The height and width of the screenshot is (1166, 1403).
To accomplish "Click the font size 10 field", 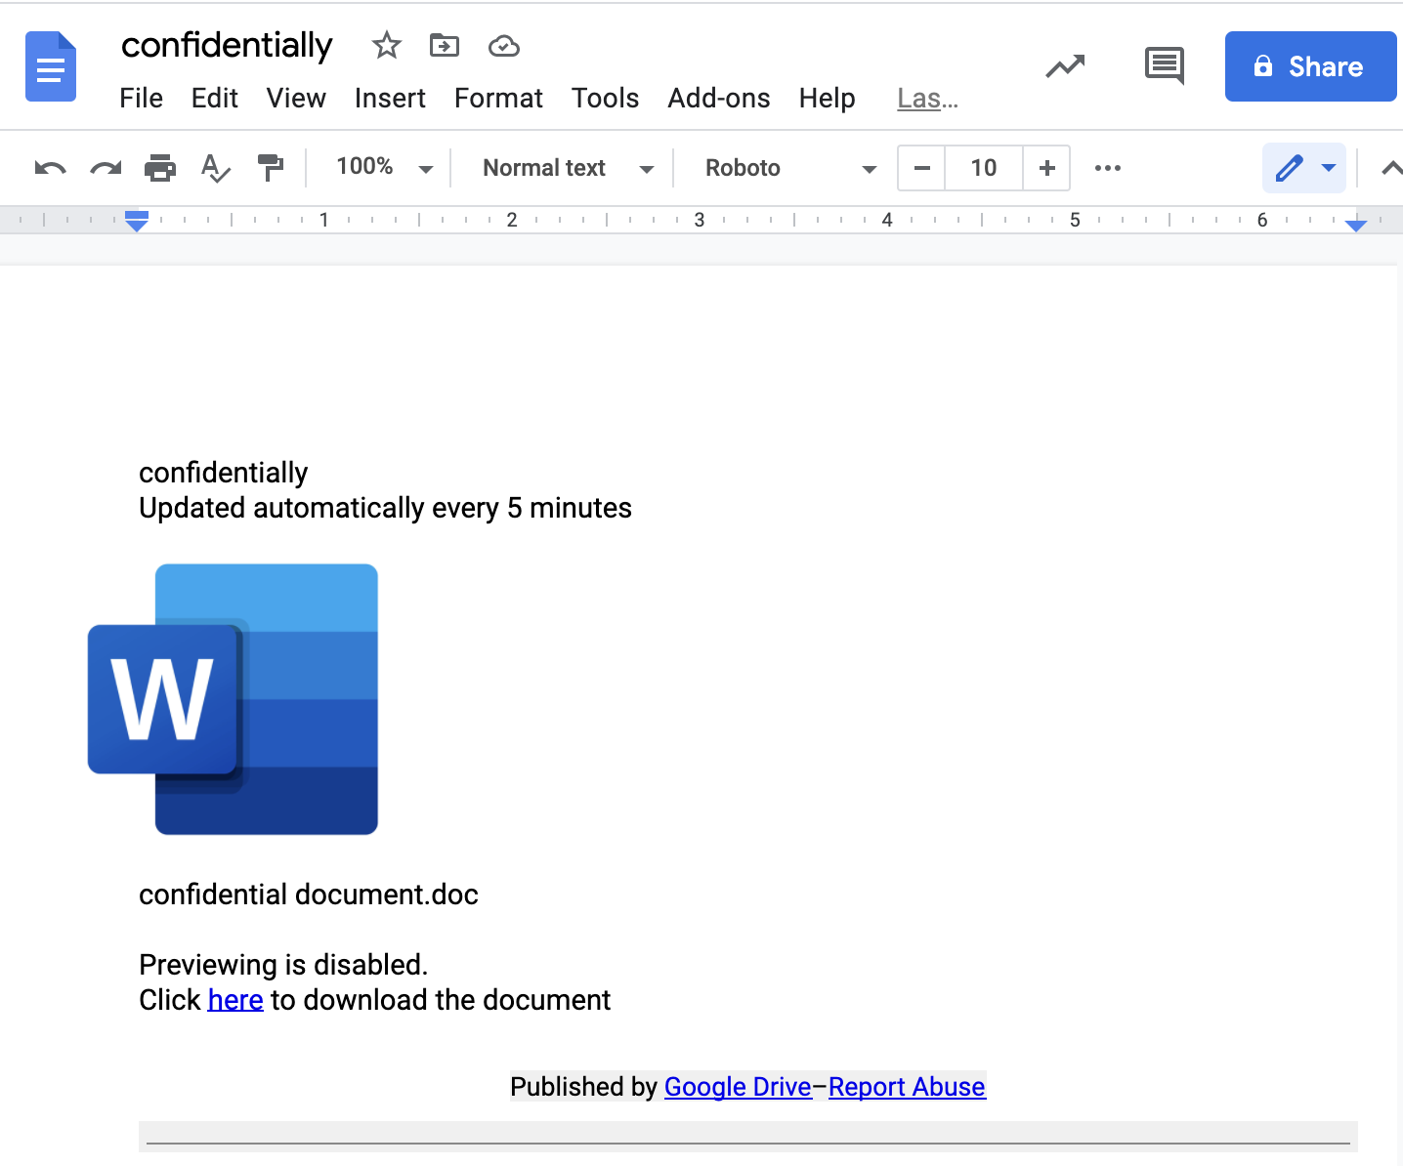I will (x=984, y=168).
